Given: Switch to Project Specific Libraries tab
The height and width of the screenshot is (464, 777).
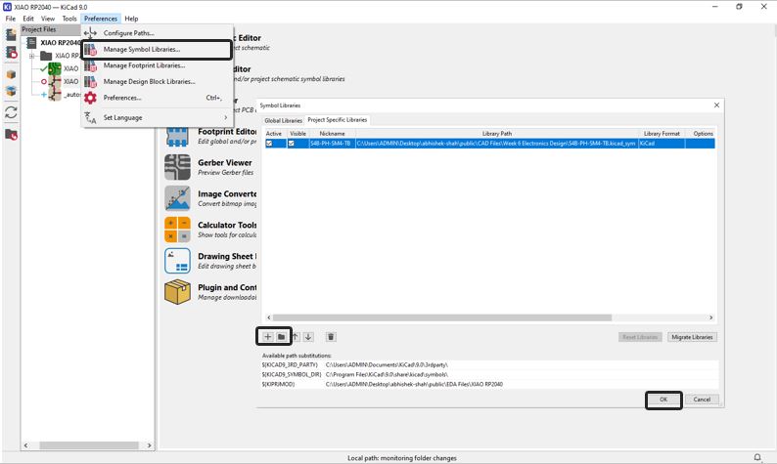Looking at the screenshot, I should (x=337, y=120).
